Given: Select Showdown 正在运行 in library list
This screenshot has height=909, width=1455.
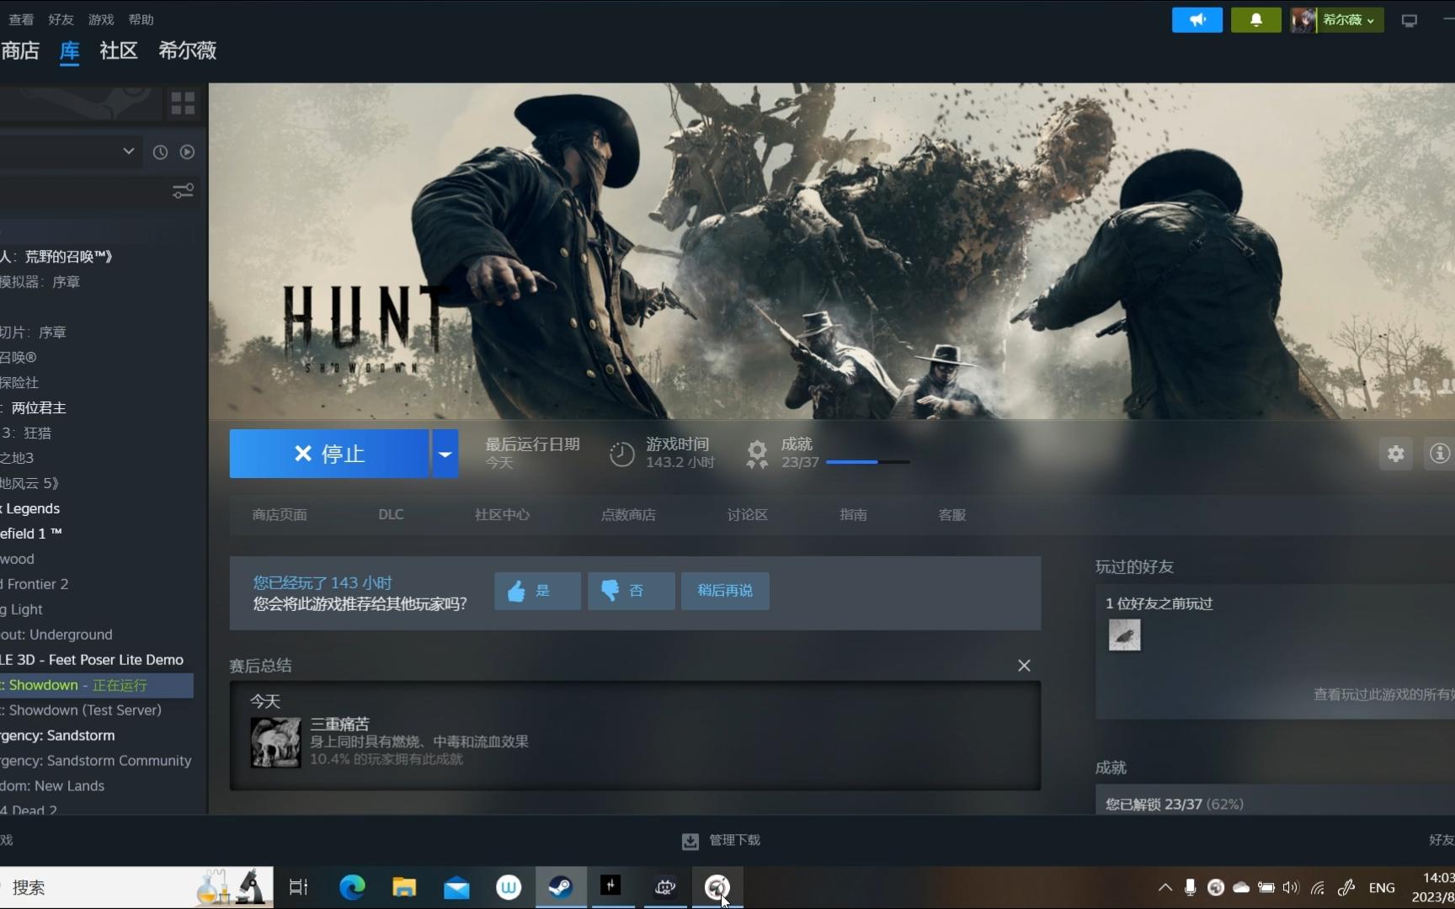Looking at the screenshot, I should [x=96, y=685].
